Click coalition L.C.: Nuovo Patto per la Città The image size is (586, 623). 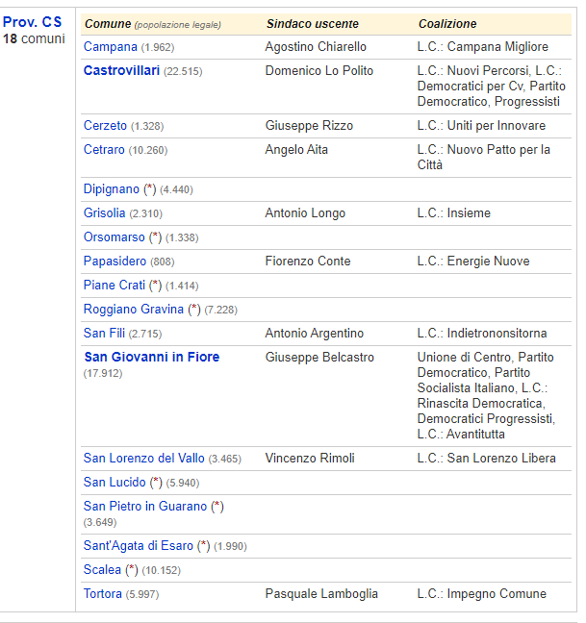(x=484, y=158)
